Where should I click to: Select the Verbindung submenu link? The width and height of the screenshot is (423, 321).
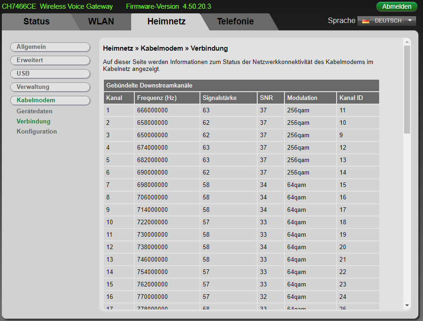[33, 121]
